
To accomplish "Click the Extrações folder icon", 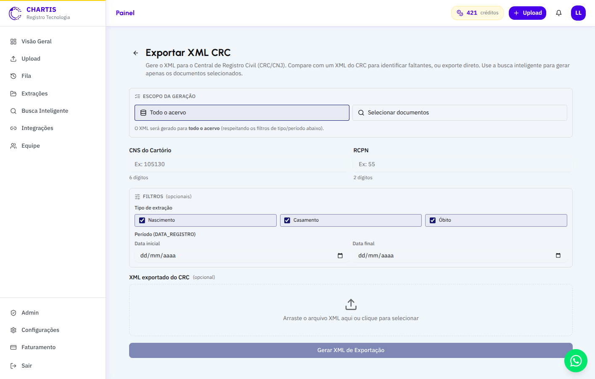I will [13, 94].
